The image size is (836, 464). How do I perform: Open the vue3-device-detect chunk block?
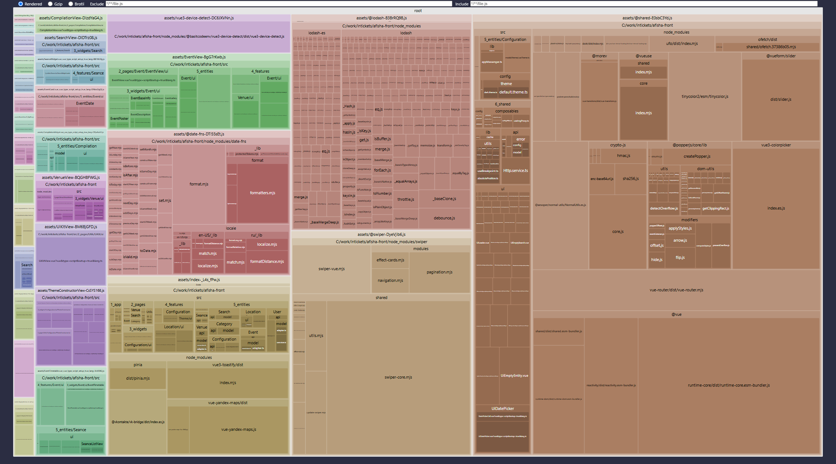pos(199,37)
